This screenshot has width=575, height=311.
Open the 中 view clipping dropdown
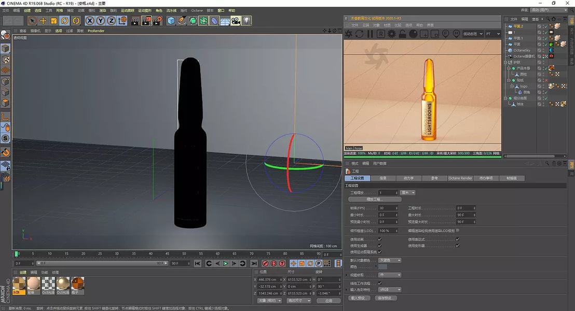[x=390, y=275]
